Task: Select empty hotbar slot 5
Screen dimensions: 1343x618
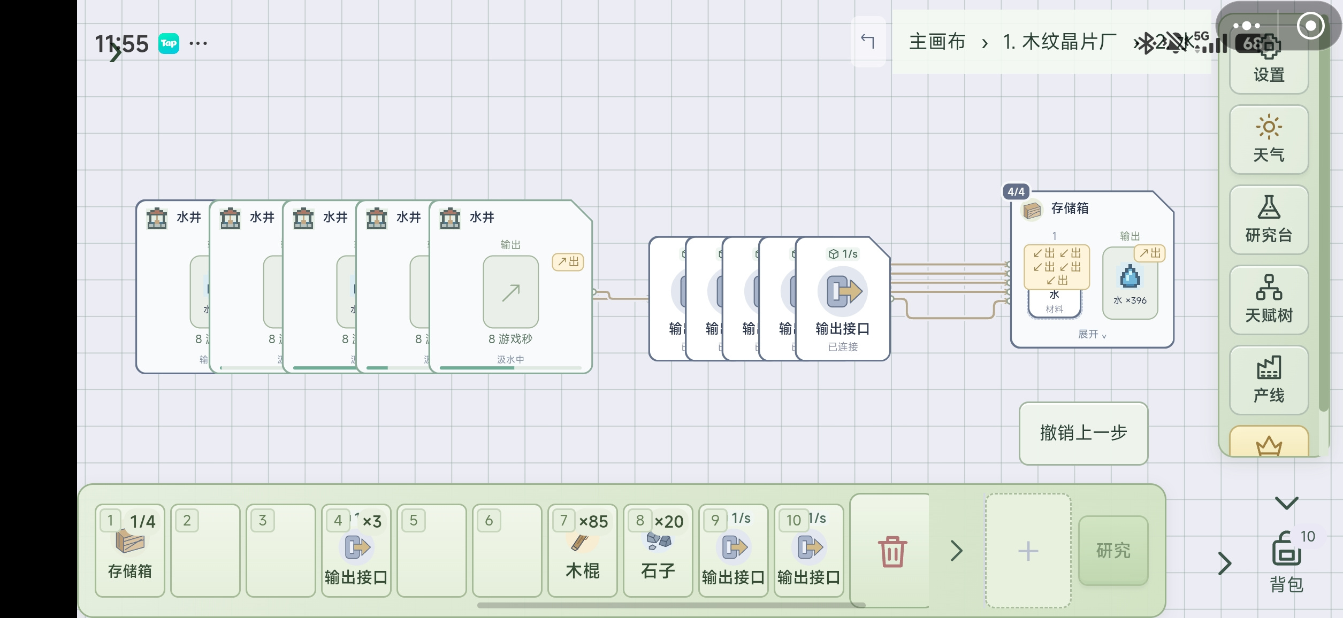Action: 432,551
